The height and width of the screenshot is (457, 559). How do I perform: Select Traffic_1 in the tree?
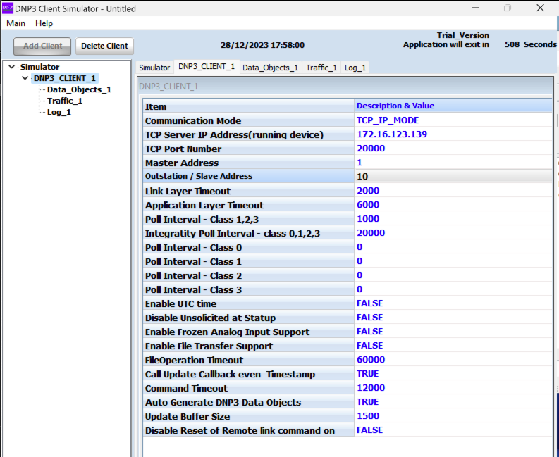(x=64, y=101)
